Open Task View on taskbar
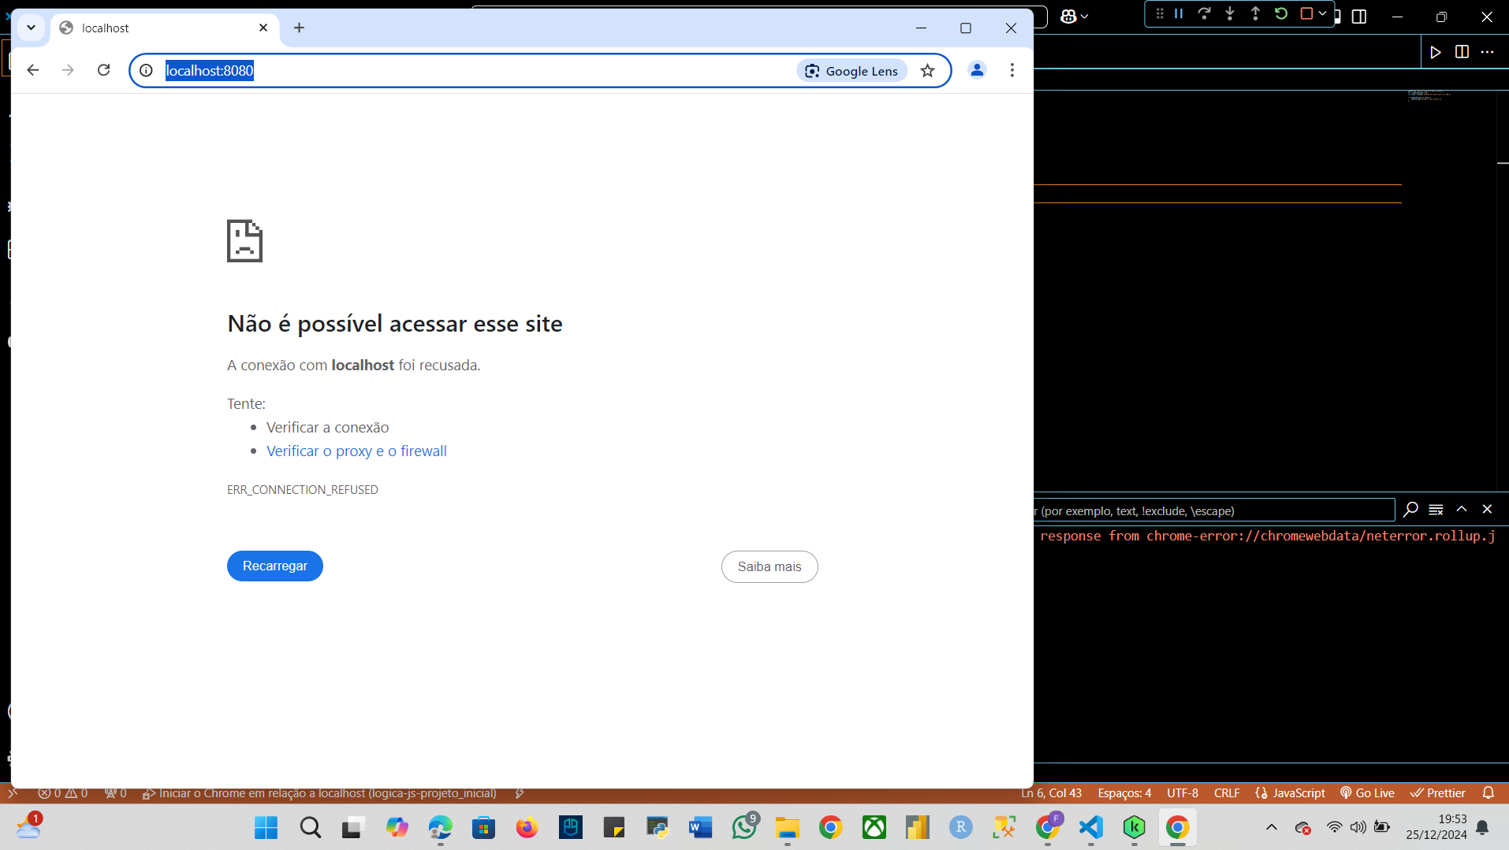Viewport: 1509px width, 850px height. pos(353,827)
